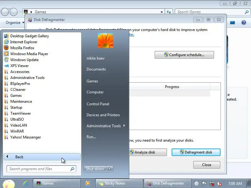
Task: Open Documents from the Start menu
Action: [x=96, y=69]
